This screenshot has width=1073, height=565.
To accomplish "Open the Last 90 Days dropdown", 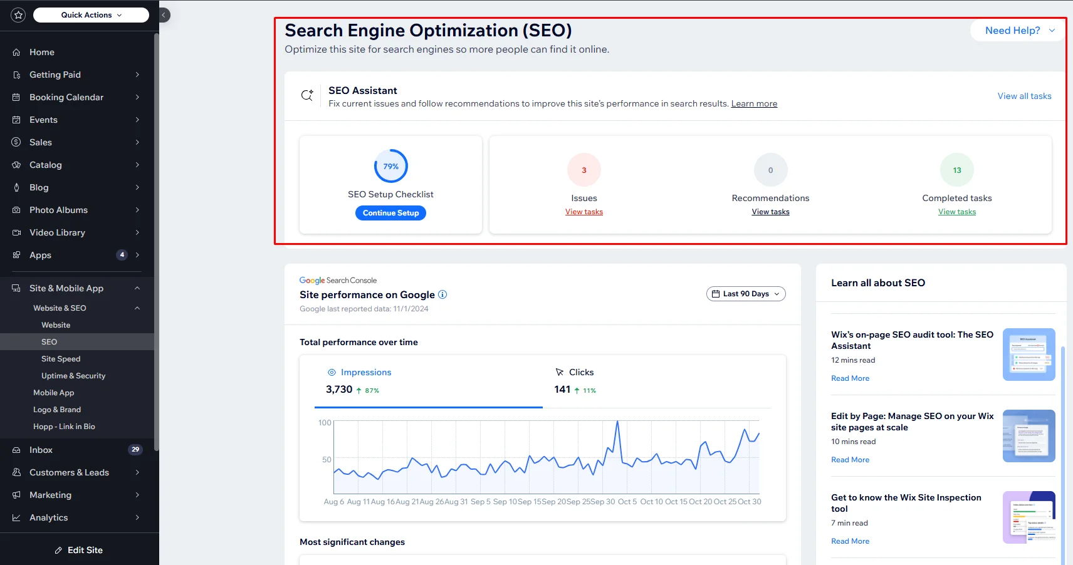I will [745, 293].
